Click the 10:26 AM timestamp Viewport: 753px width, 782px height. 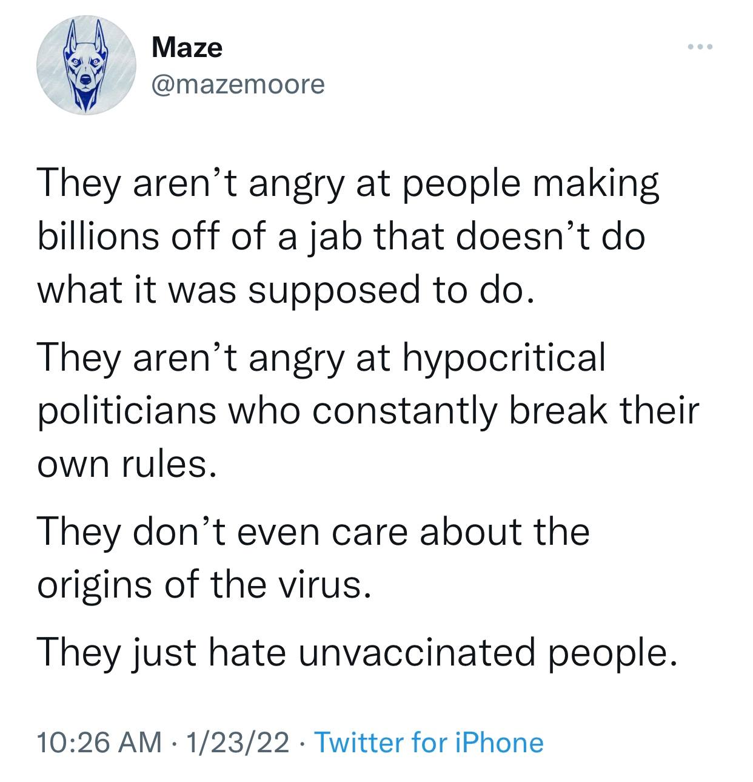(x=99, y=743)
